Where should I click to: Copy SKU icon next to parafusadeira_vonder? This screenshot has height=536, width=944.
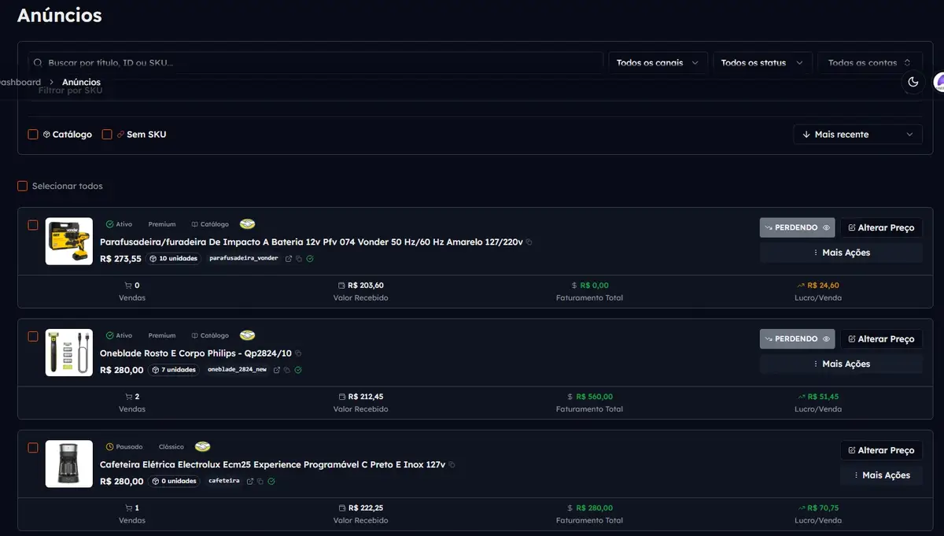299,259
